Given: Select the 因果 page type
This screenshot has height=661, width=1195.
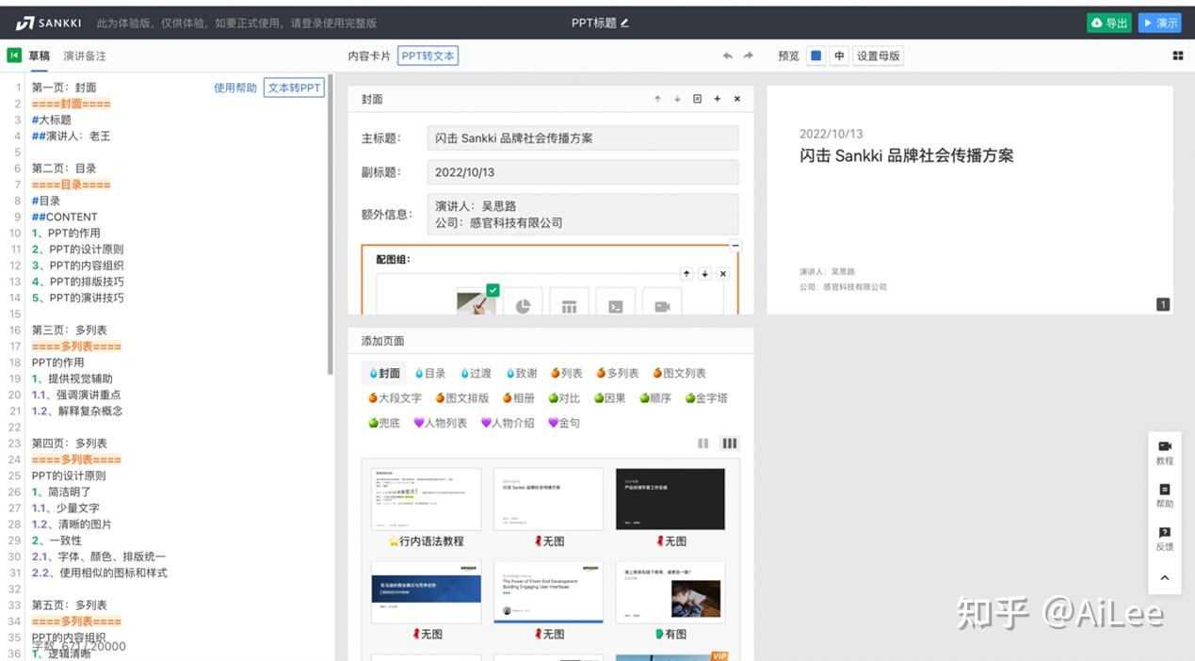Looking at the screenshot, I should pos(609,398).
